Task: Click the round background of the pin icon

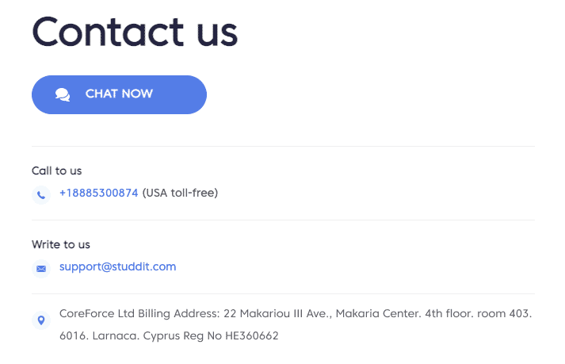Action: [x=41, y=320]
